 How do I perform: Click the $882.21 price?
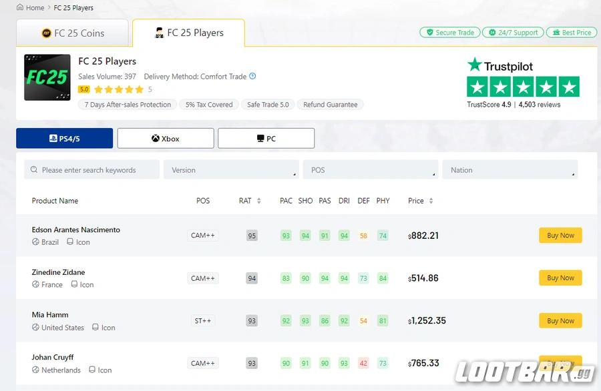pos(423,236)
